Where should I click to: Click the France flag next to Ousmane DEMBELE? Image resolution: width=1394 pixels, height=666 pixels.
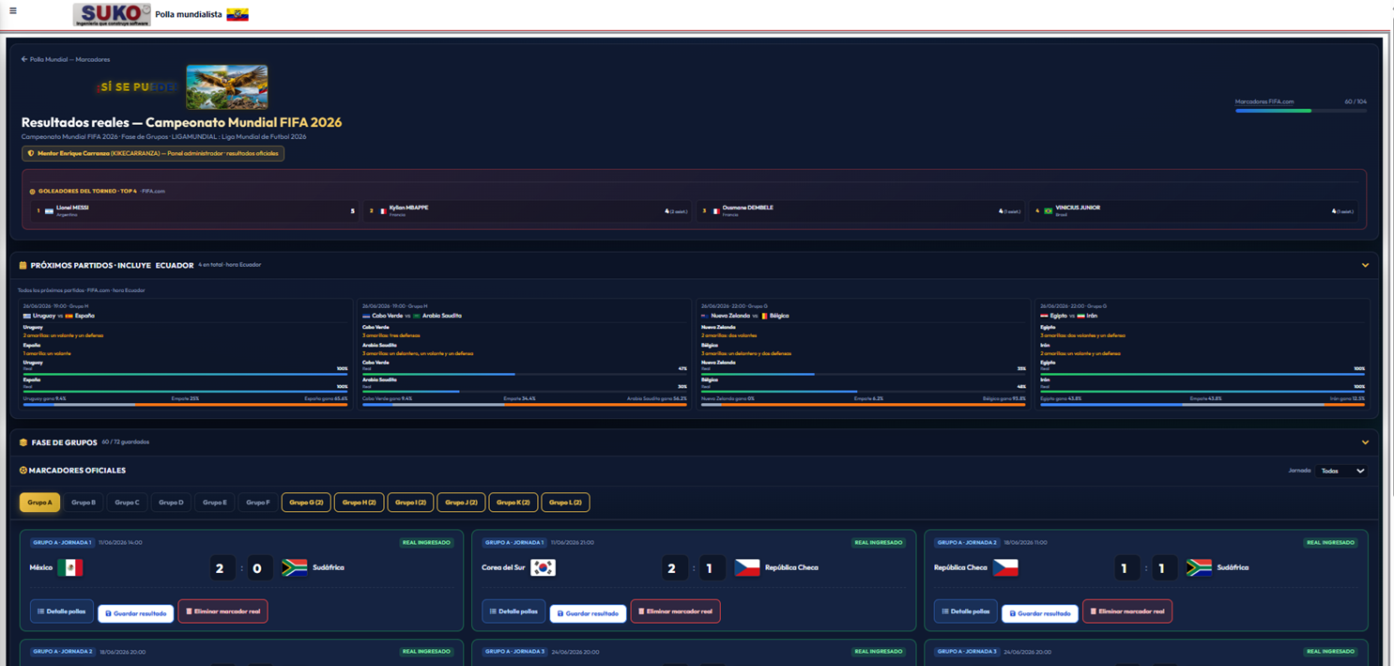click(x=715, y=211)
